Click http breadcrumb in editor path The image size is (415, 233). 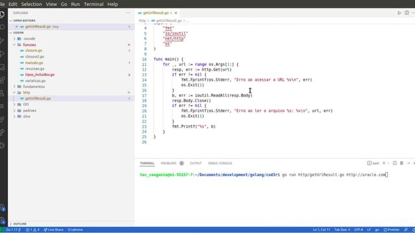point(142,21)
